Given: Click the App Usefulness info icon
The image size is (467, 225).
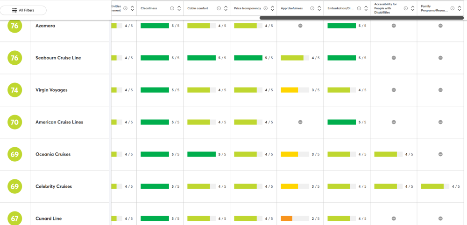Looking at the screenshot, I should coord(312,8).
